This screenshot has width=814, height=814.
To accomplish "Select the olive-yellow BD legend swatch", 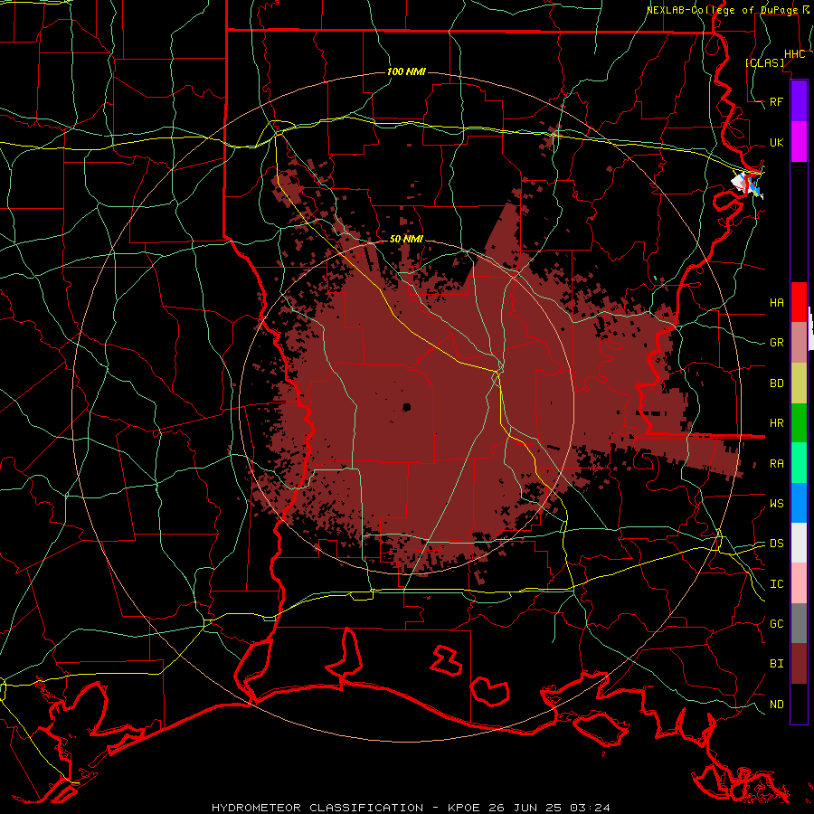I will tap(799, 383).
